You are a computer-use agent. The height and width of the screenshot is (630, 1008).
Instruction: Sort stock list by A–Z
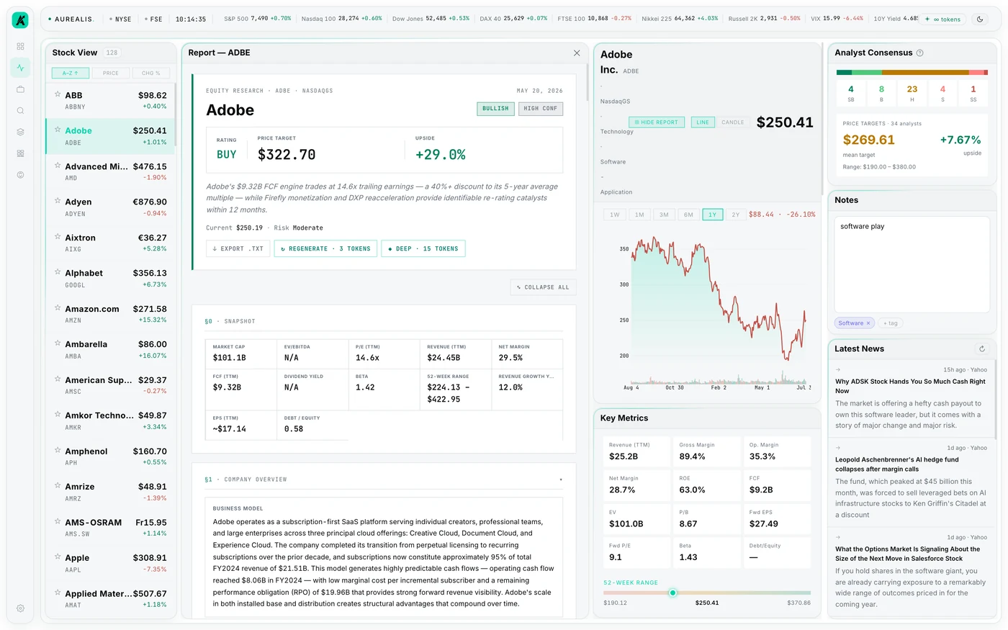coord(71,73)
